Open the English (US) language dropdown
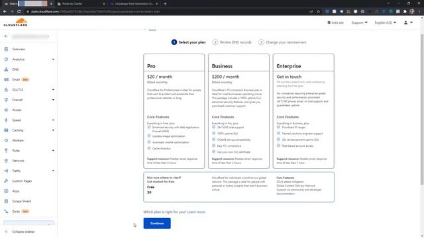The image size is (424, 238). pyautogui.click(x=386, y=22)
